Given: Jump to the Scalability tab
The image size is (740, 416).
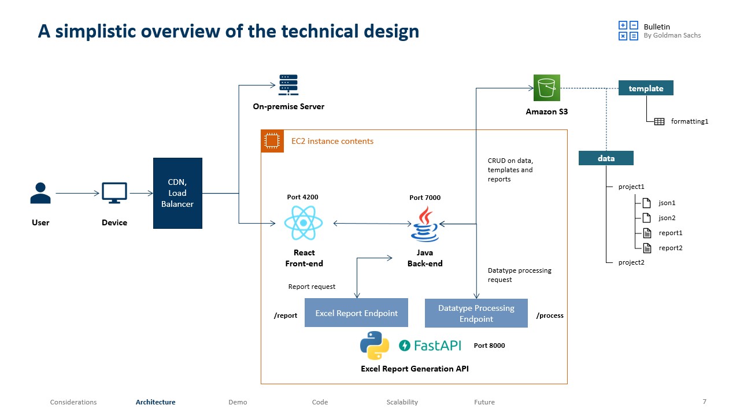Looking at the screenshot, I should coord(402,402).
